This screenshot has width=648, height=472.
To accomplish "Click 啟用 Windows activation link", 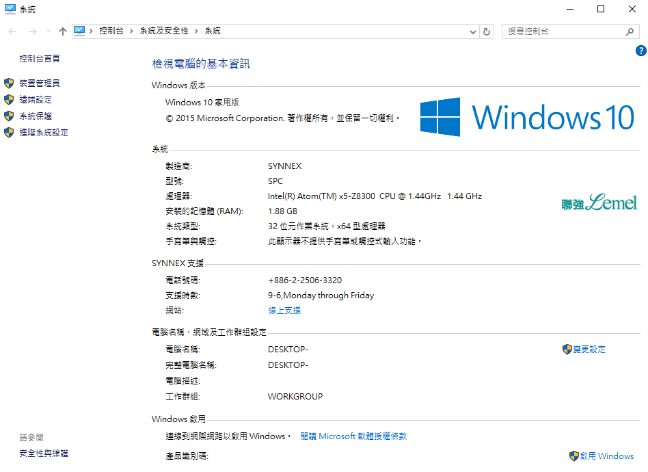I will 607,456.
